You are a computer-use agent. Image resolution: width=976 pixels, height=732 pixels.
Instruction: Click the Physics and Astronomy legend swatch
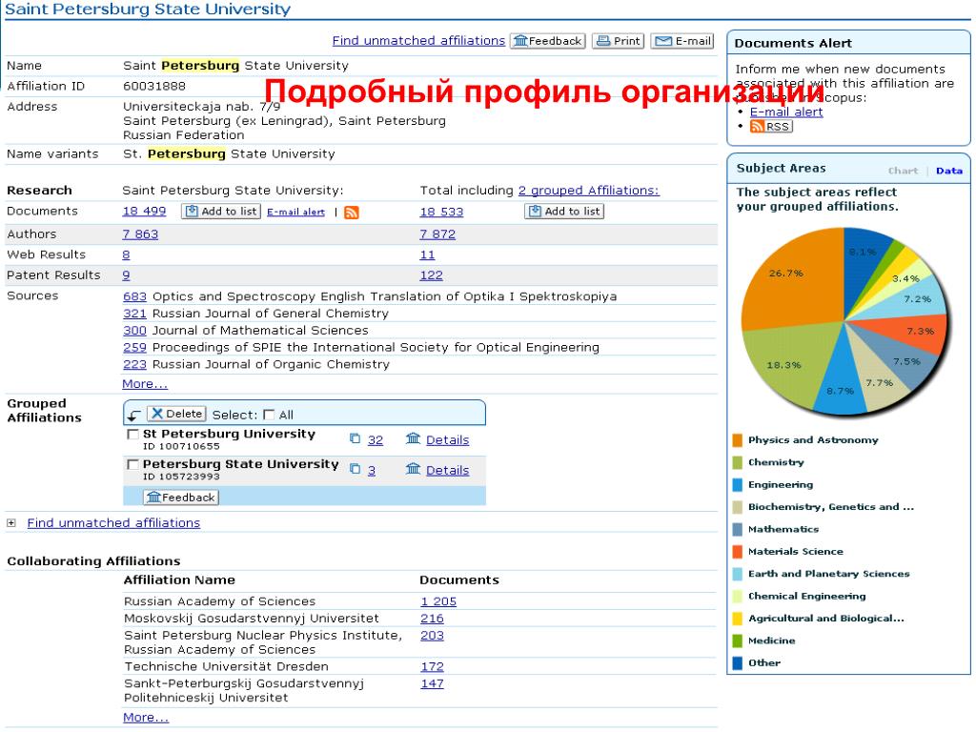(x=738, y=440)
